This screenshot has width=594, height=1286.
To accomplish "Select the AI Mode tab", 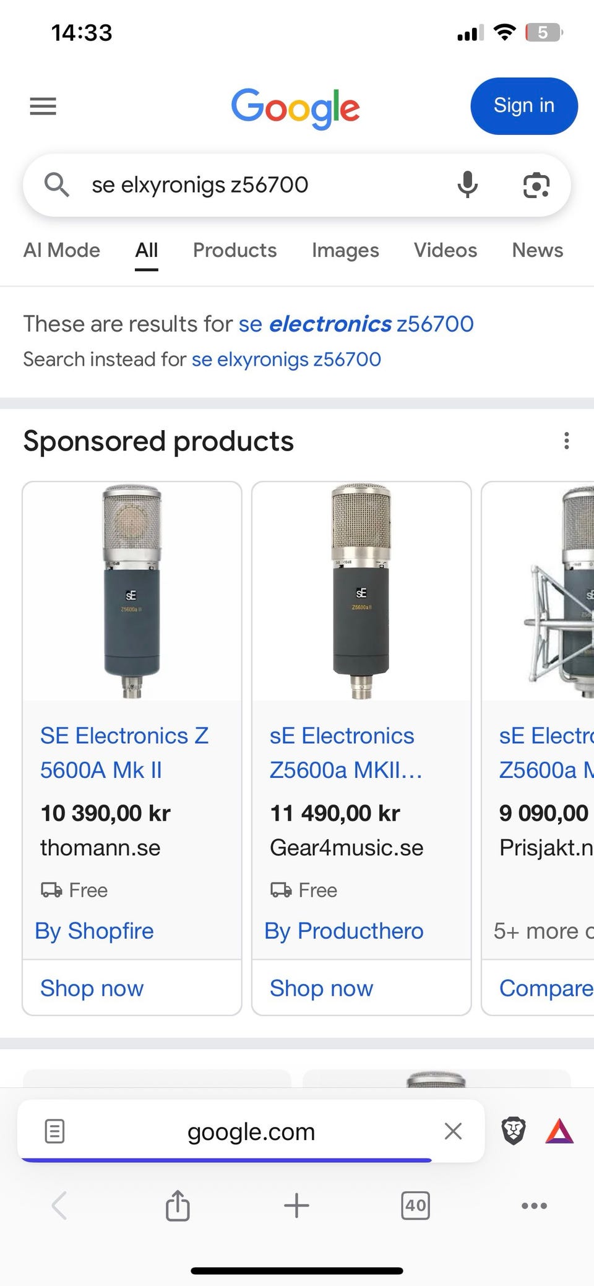I will pos(61,251).
